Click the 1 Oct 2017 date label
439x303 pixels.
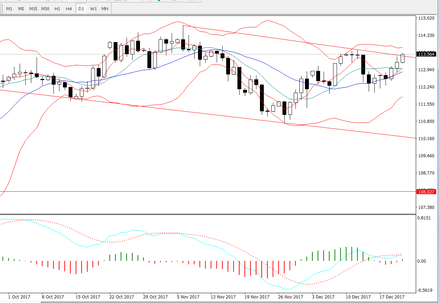click(x=19, y=297)
